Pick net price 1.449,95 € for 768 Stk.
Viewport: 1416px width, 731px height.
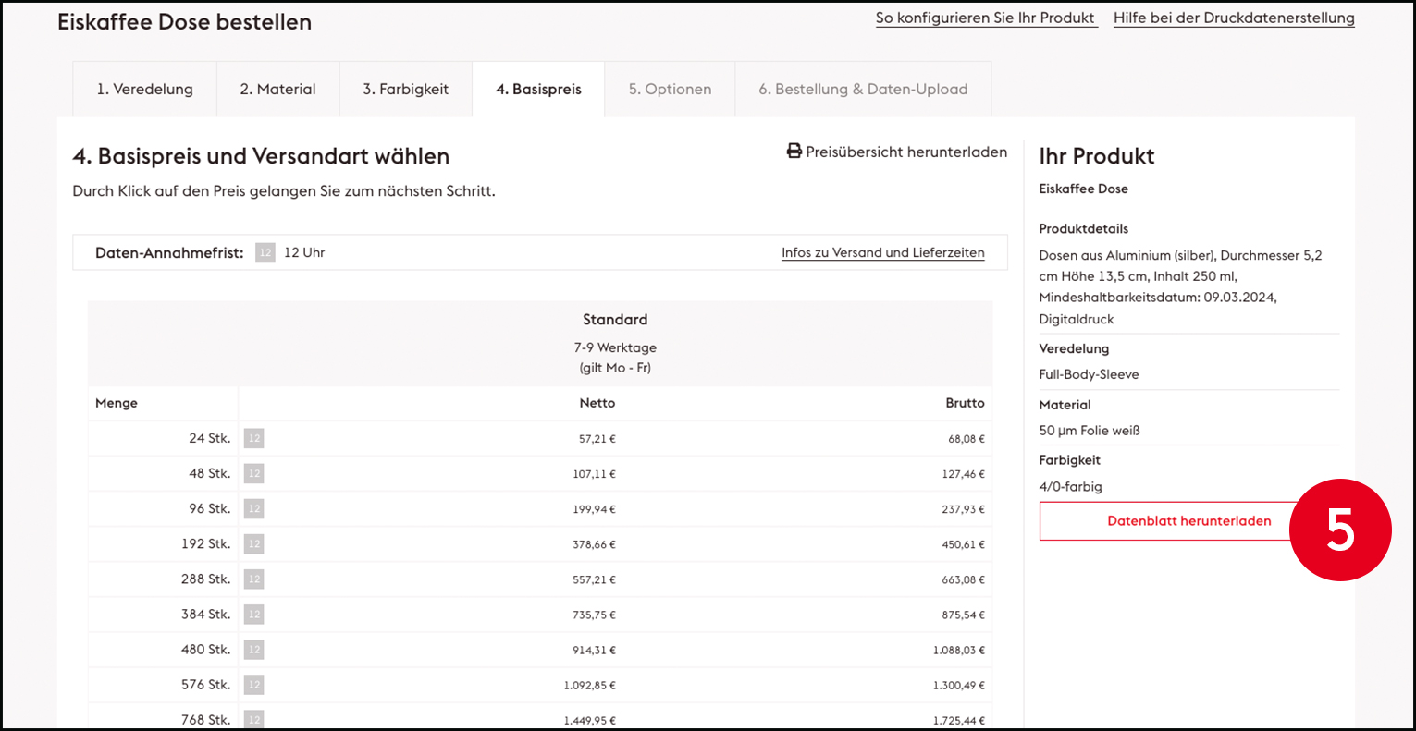(x=590, y=720)
